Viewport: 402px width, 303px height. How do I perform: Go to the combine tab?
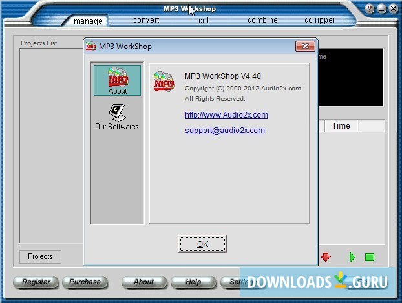coord(262,20)
